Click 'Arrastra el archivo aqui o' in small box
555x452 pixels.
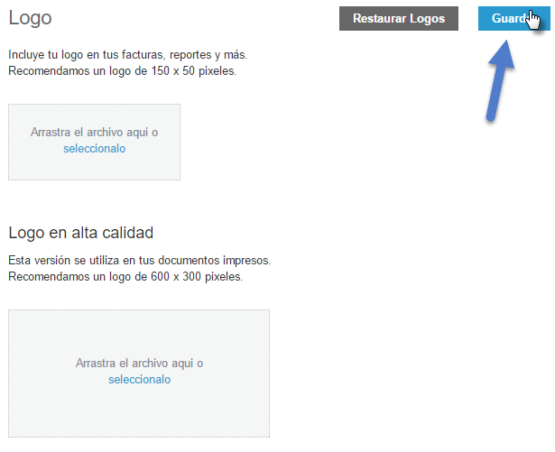pos(94,132)
